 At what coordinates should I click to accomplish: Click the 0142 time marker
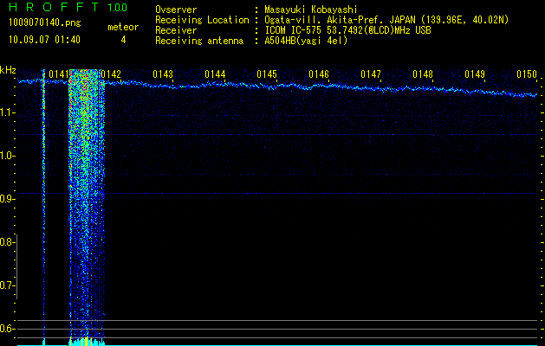tap(111, 74)
